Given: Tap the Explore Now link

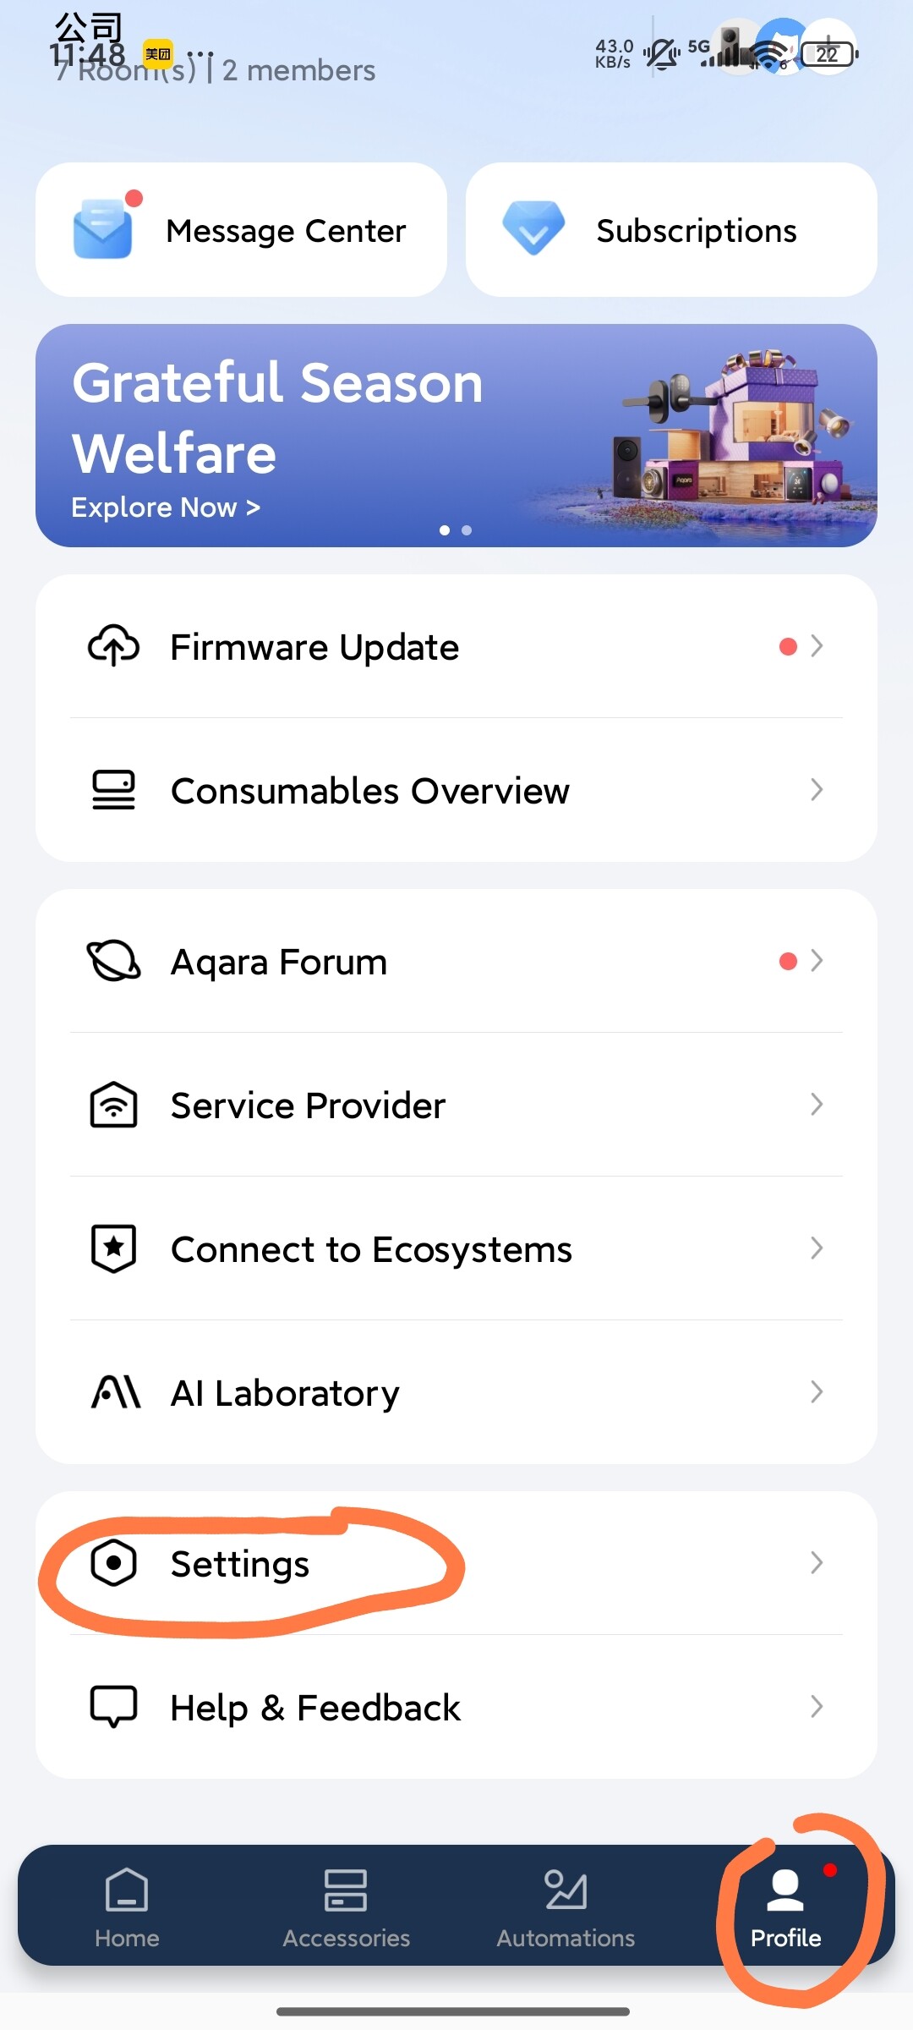Looking at the screenshot, I should pos(166,507).
